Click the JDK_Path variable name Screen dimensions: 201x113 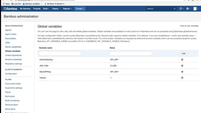(x=44, y=66)
